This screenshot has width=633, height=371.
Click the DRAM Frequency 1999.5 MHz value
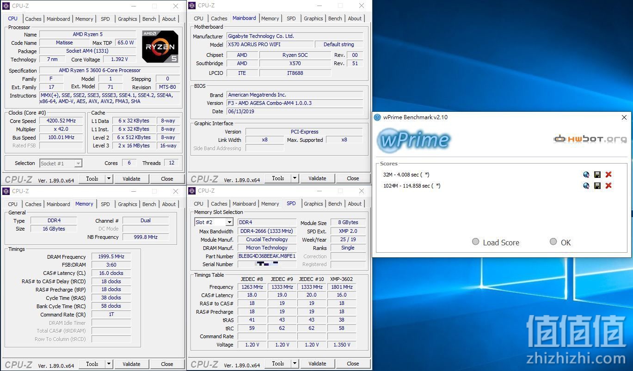click(111, 256)
